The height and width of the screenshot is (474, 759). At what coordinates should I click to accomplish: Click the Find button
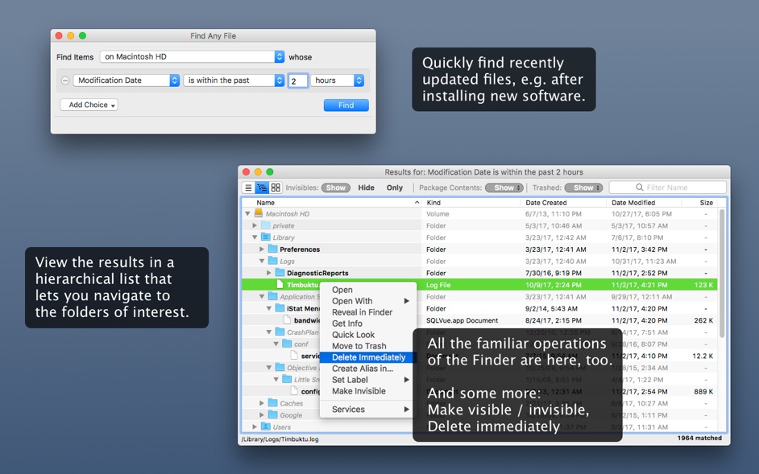pos(346,105)
